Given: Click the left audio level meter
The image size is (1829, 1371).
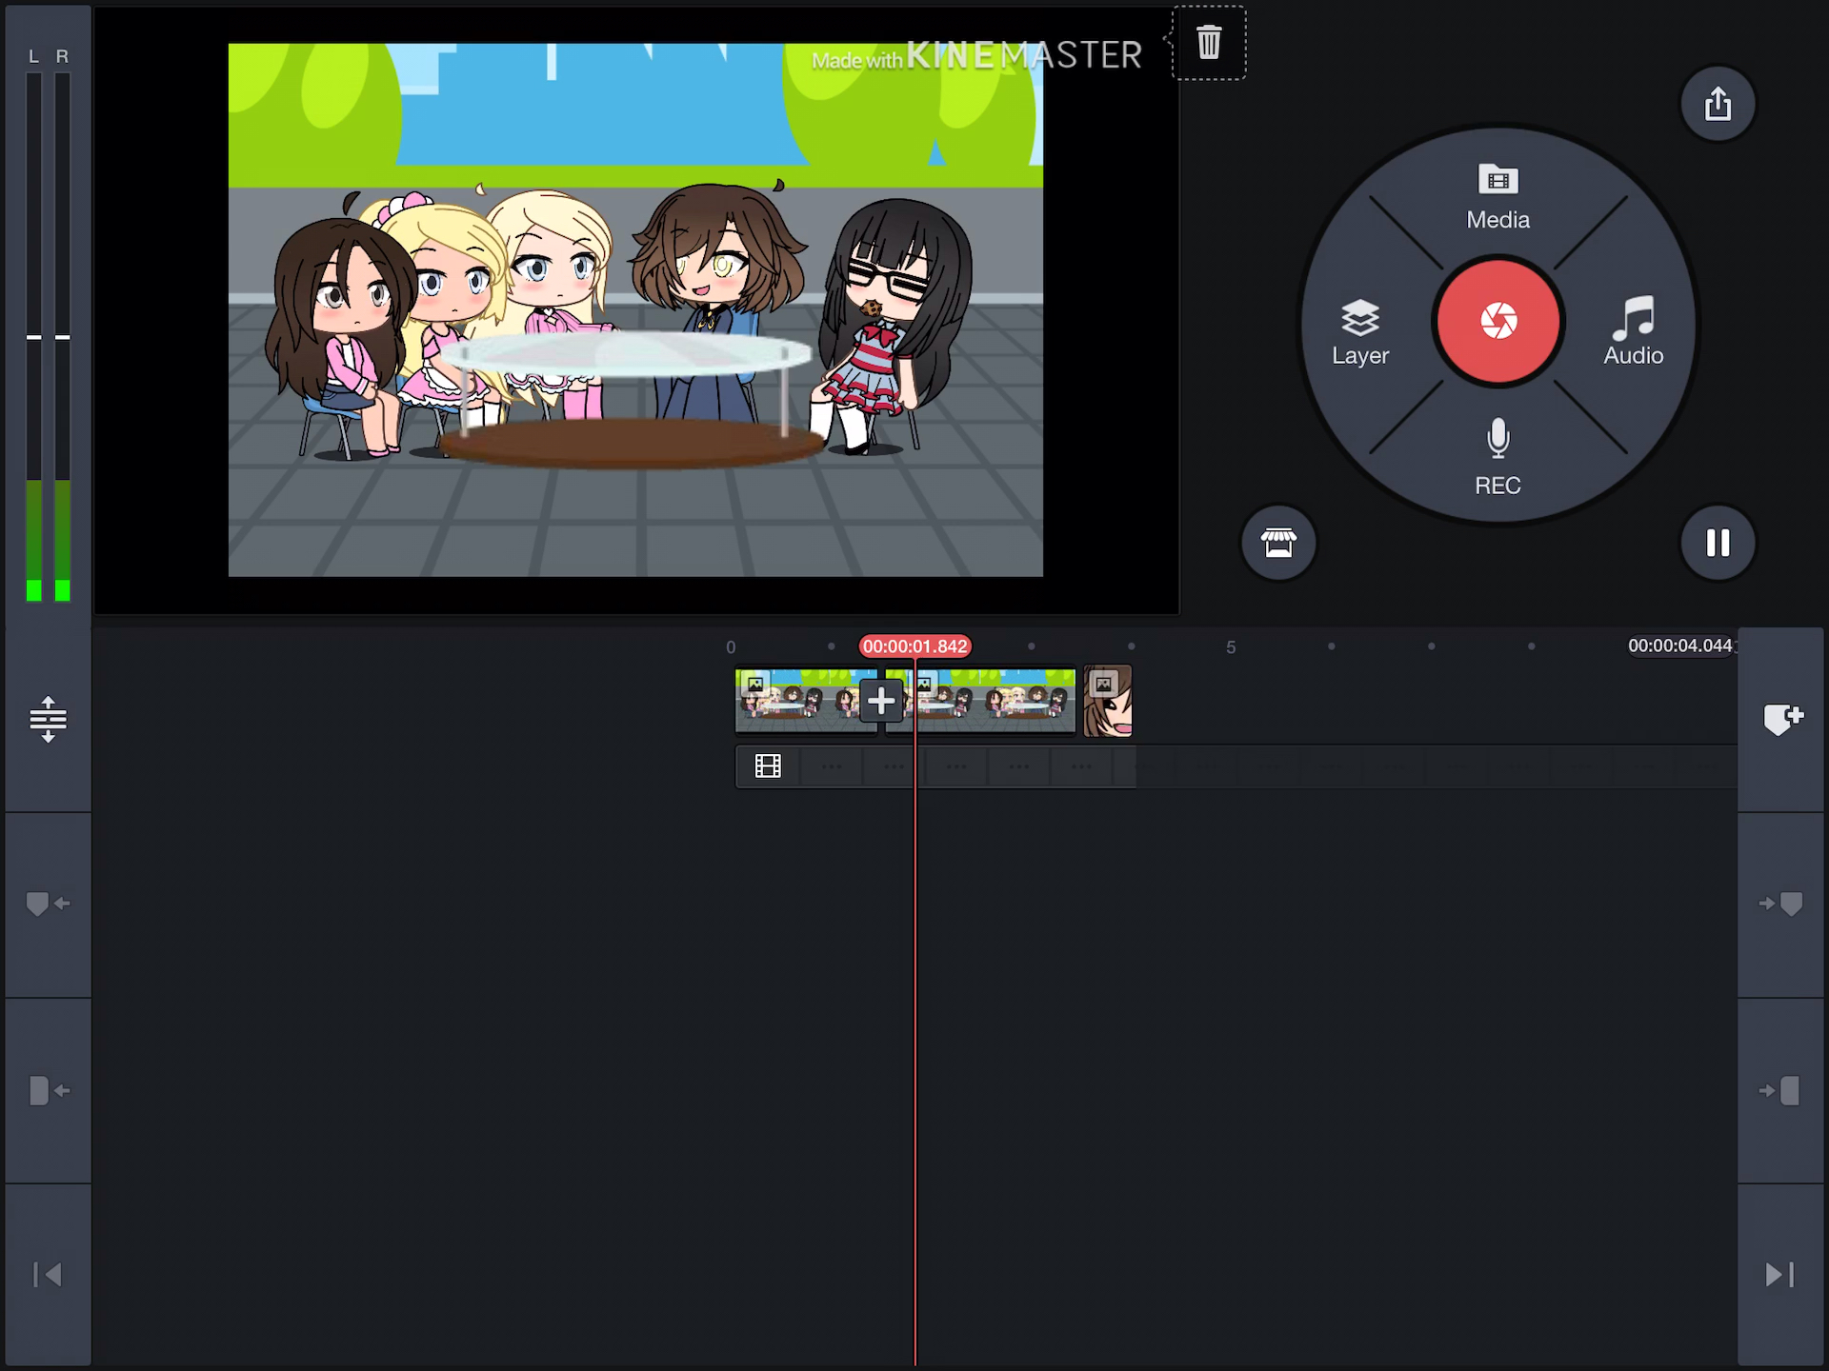Looking at the screenshot, I should pos(33,337).
